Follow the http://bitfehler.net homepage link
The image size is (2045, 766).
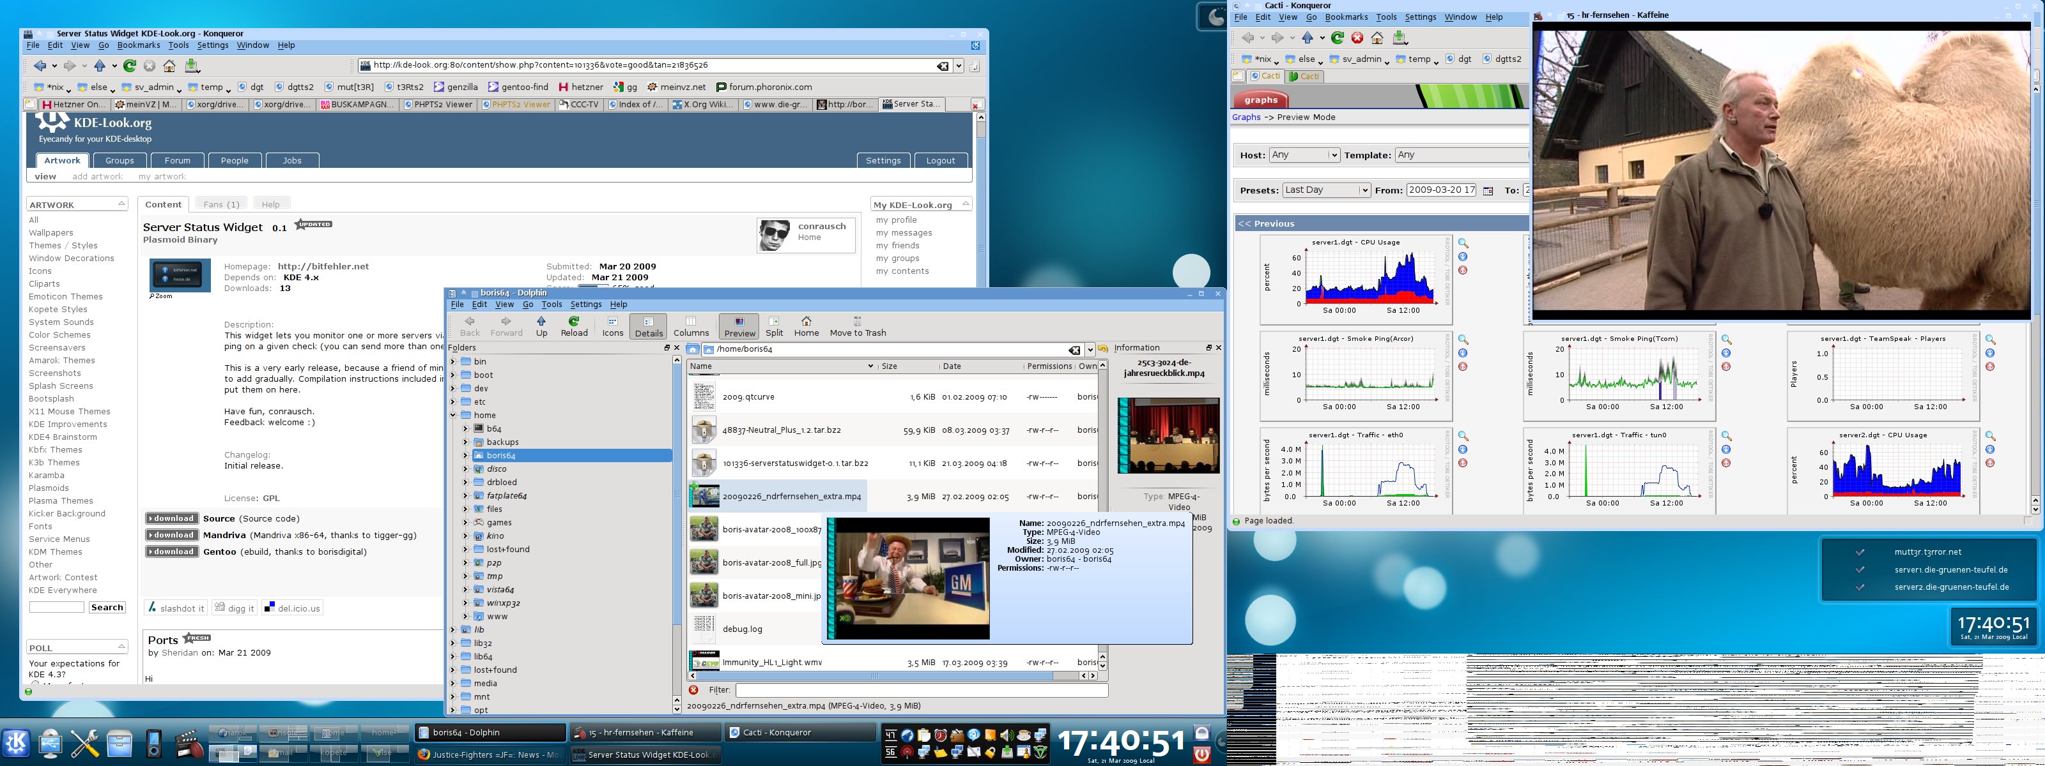pos(323,266)
